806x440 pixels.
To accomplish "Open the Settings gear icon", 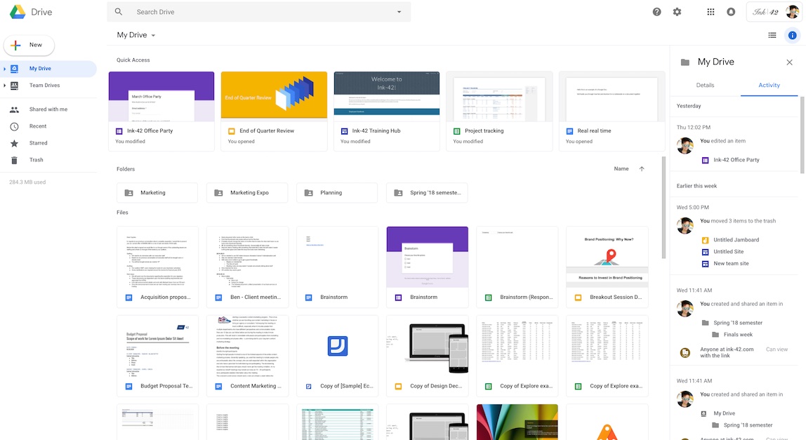I will click(x=676, y=11).
